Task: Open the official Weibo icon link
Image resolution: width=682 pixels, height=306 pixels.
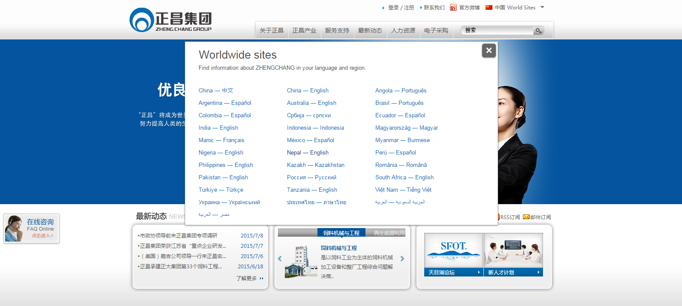Action: pos(453,8)
